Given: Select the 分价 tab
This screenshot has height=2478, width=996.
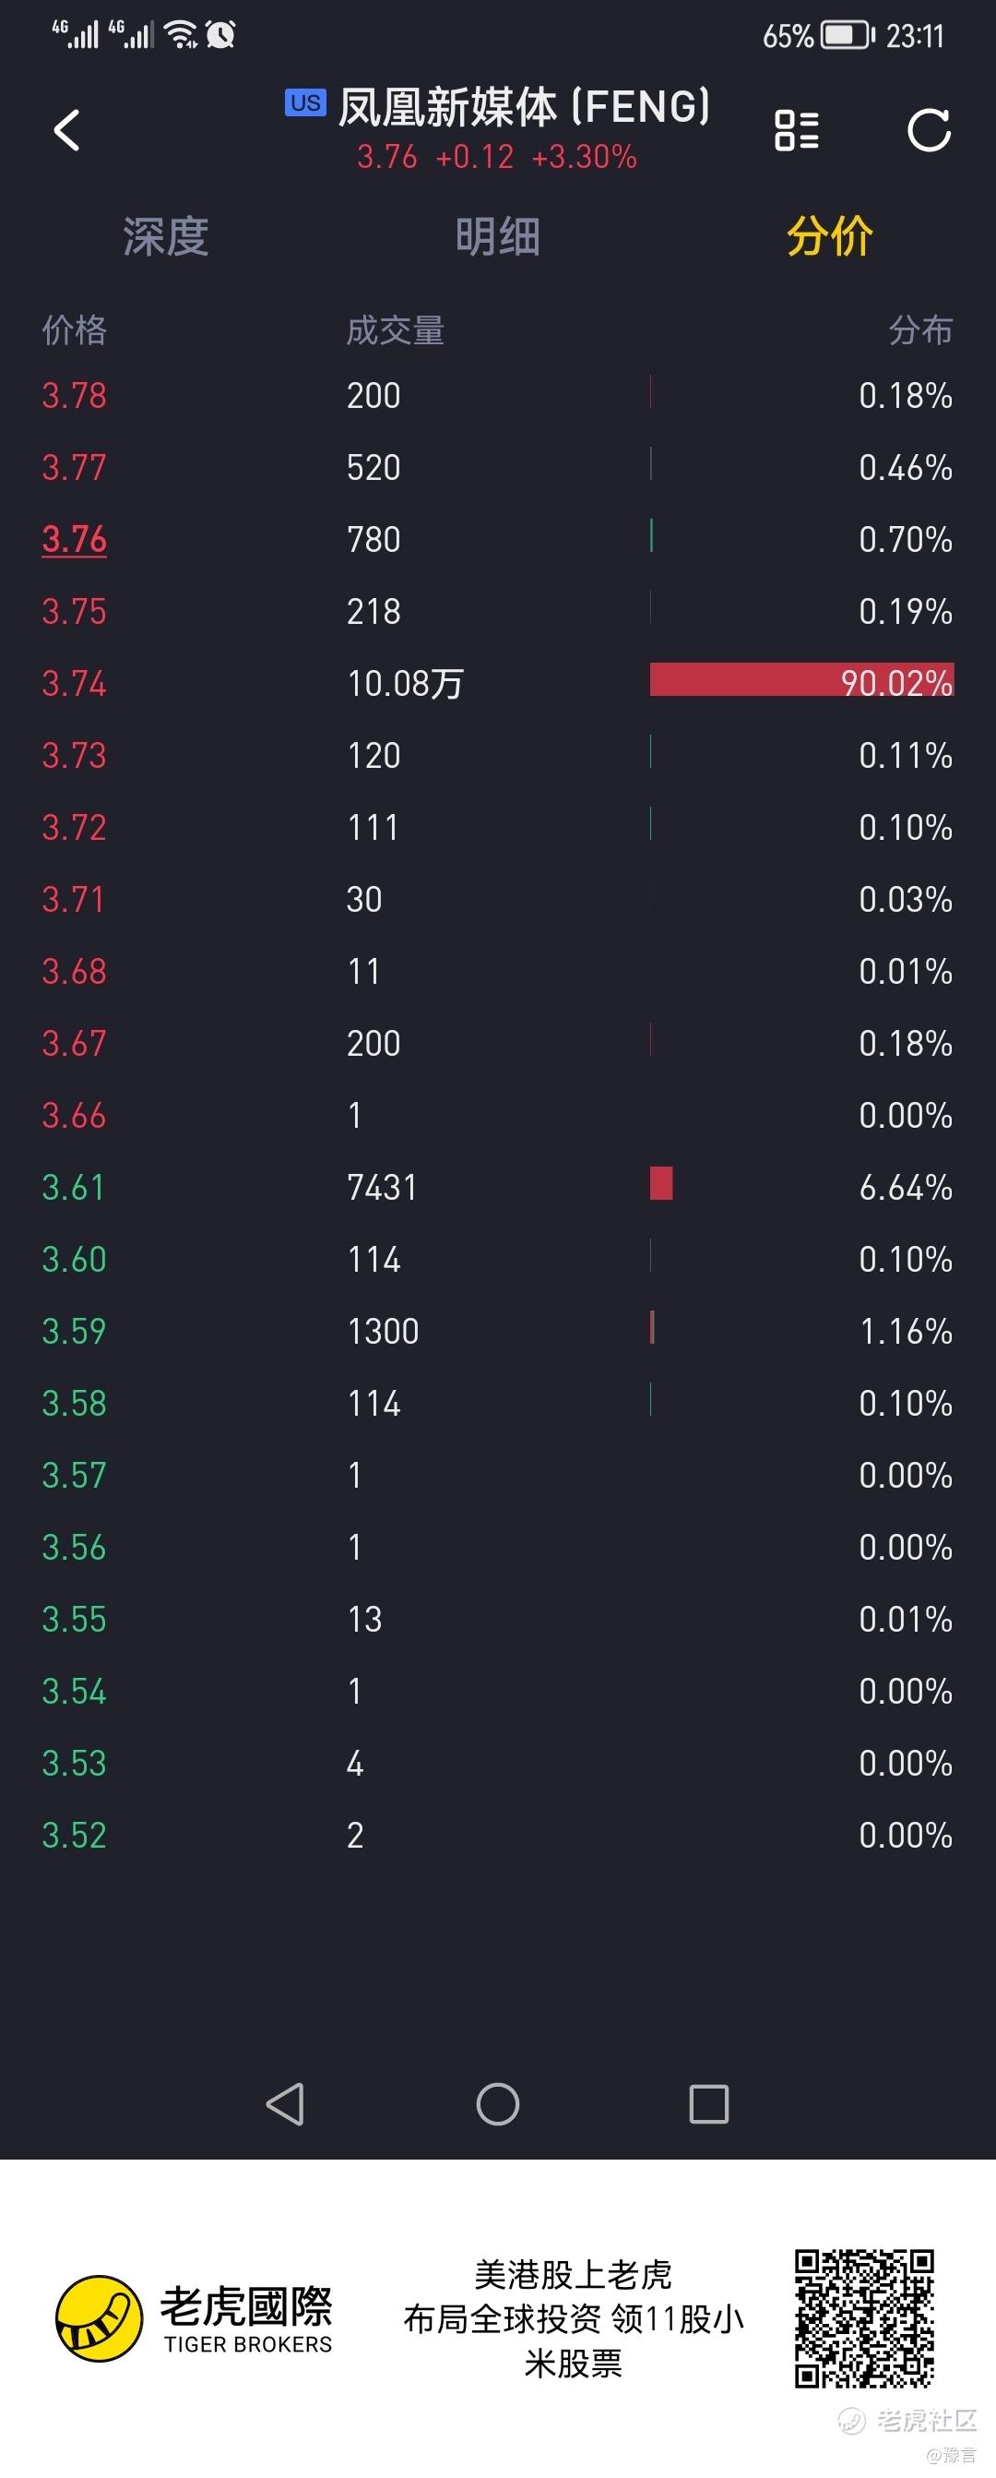Looking at the screenshot, I should point(830,236).
